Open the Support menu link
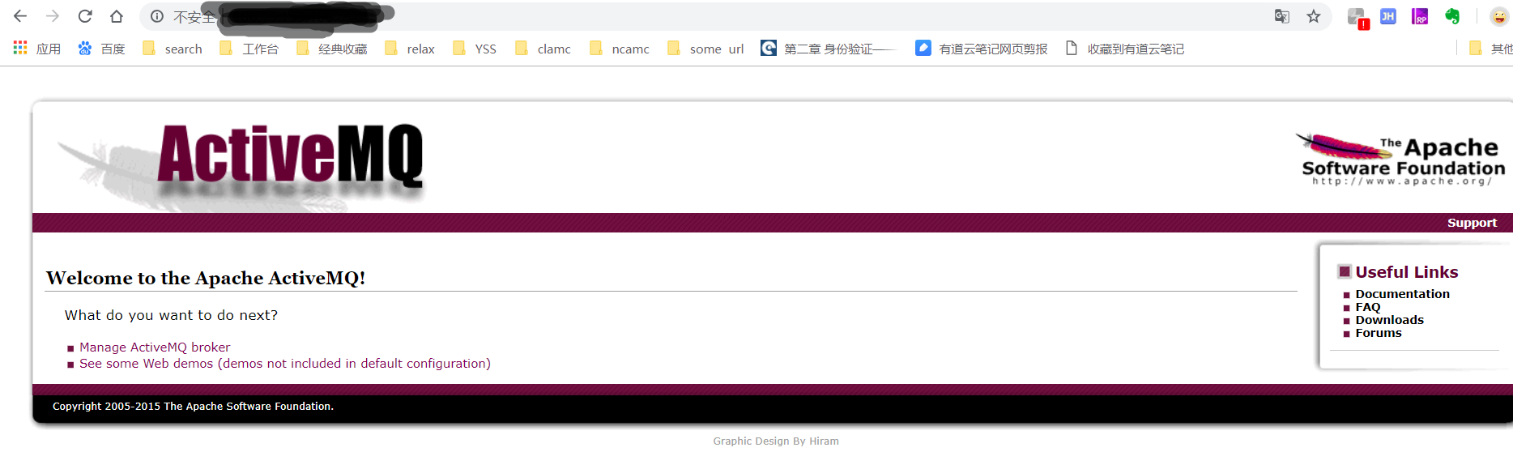This screenshot has height=469, width=1513. [x=1472, y=223]
